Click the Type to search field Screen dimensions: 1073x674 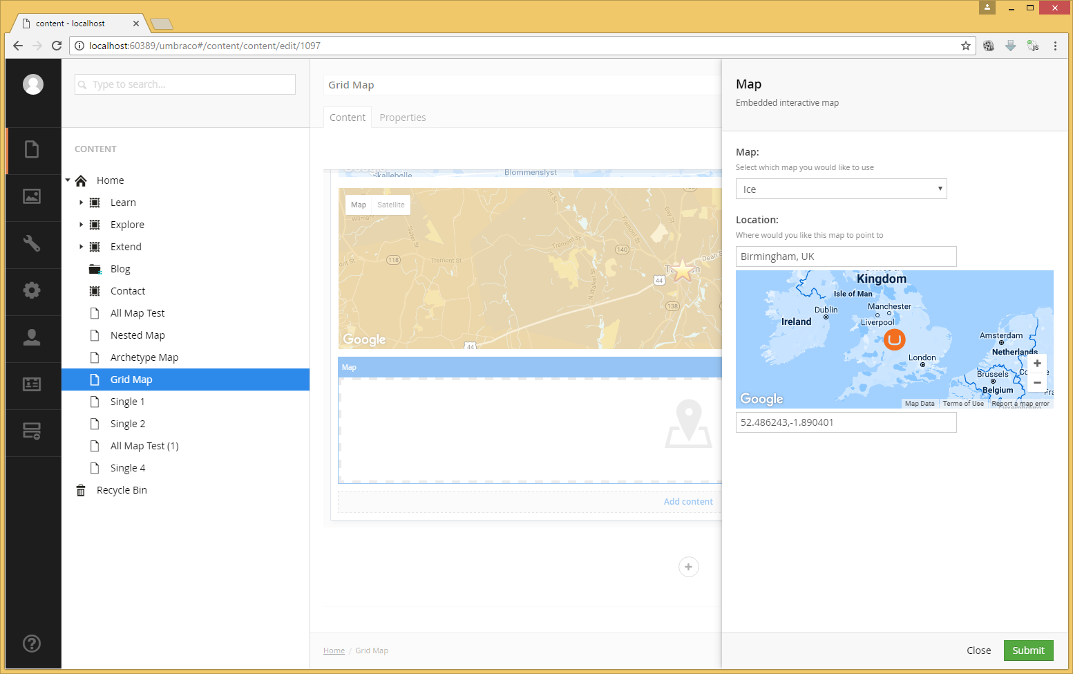pyautogui.click(x=185, y=84)
